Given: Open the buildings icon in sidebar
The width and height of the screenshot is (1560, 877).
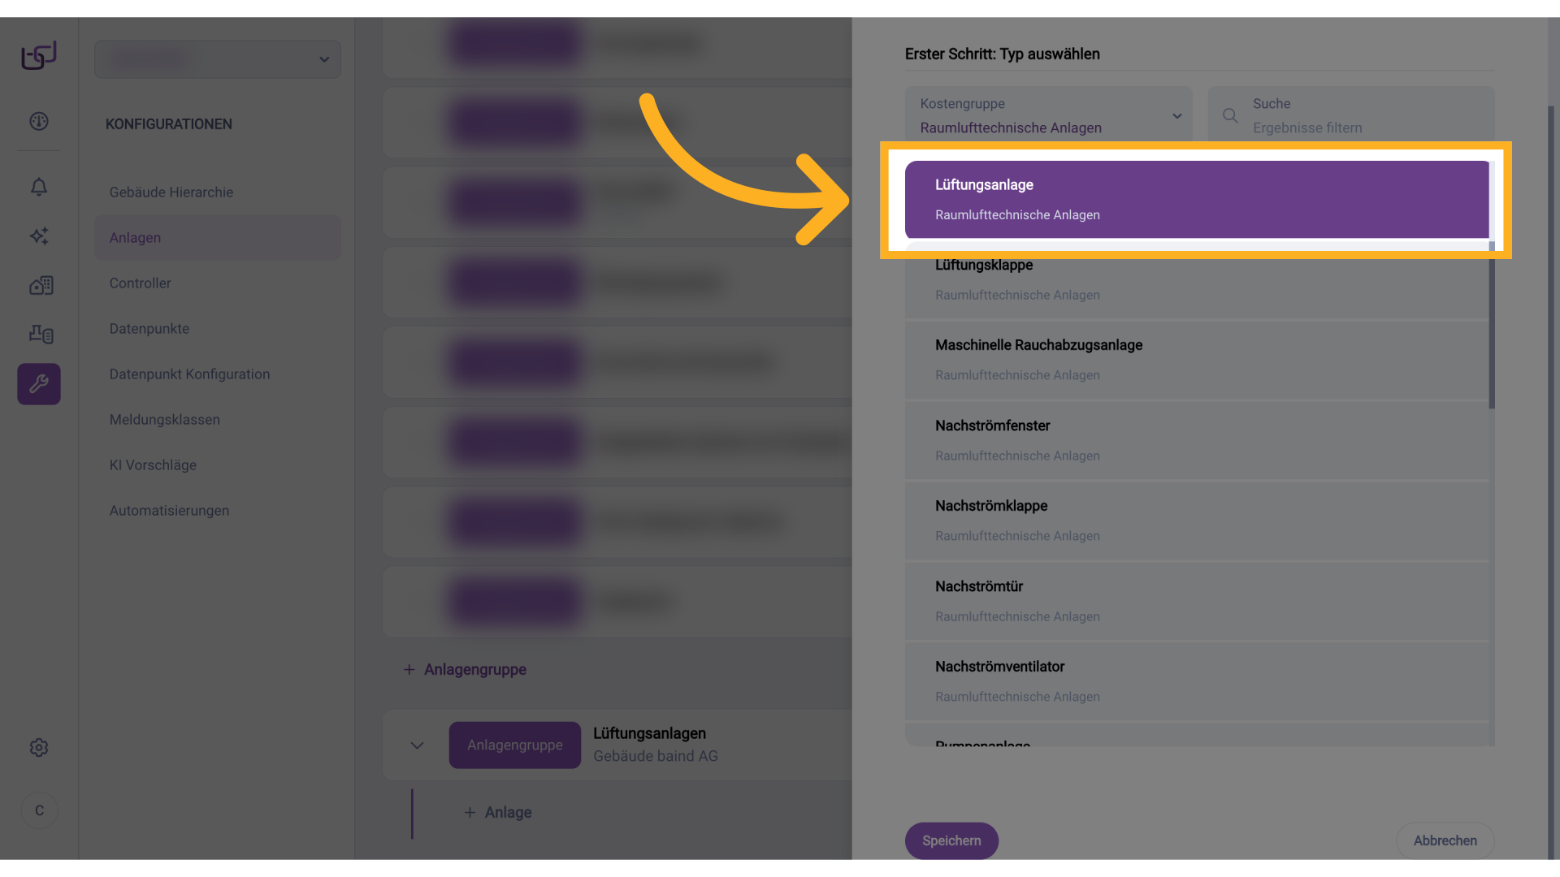Looking at the screenshot, I should pos(41,285).
